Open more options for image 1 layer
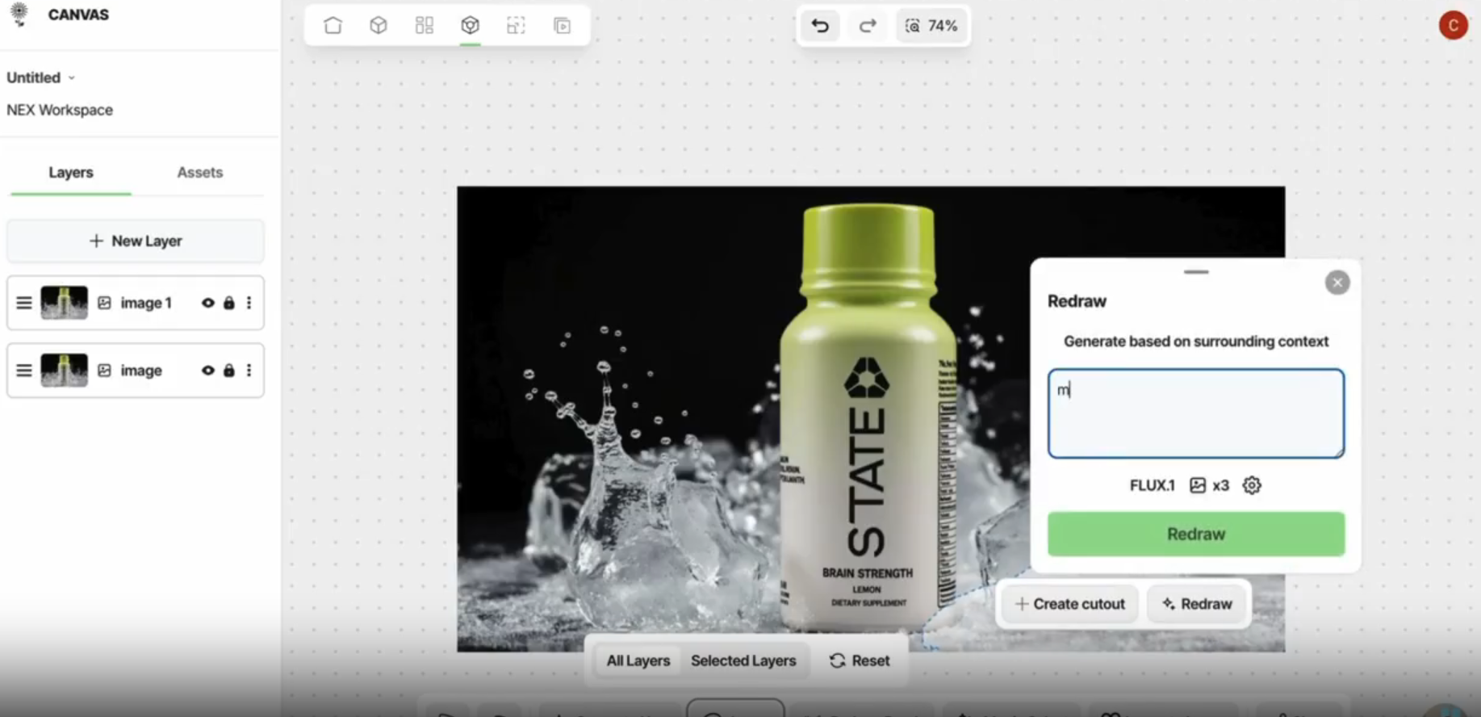 click(x=249, y=303)
